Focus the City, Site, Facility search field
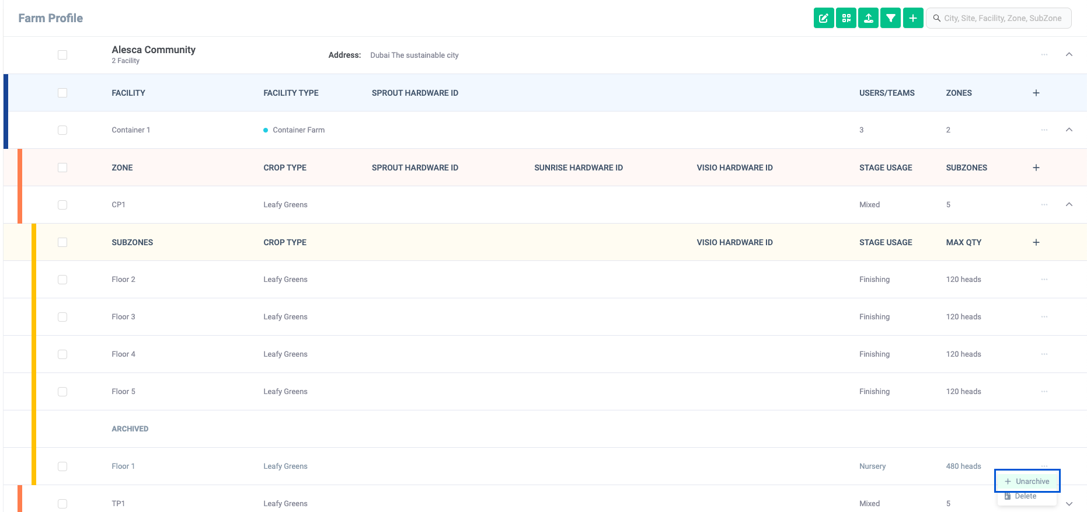 (998, 18)
